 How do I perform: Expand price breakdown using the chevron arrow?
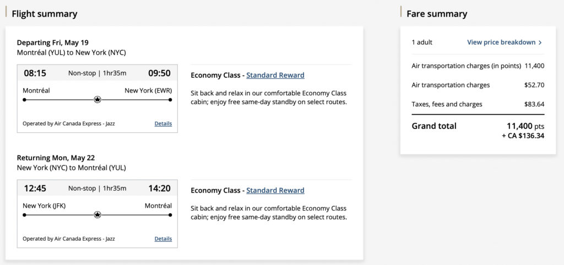tap(540, 42)
